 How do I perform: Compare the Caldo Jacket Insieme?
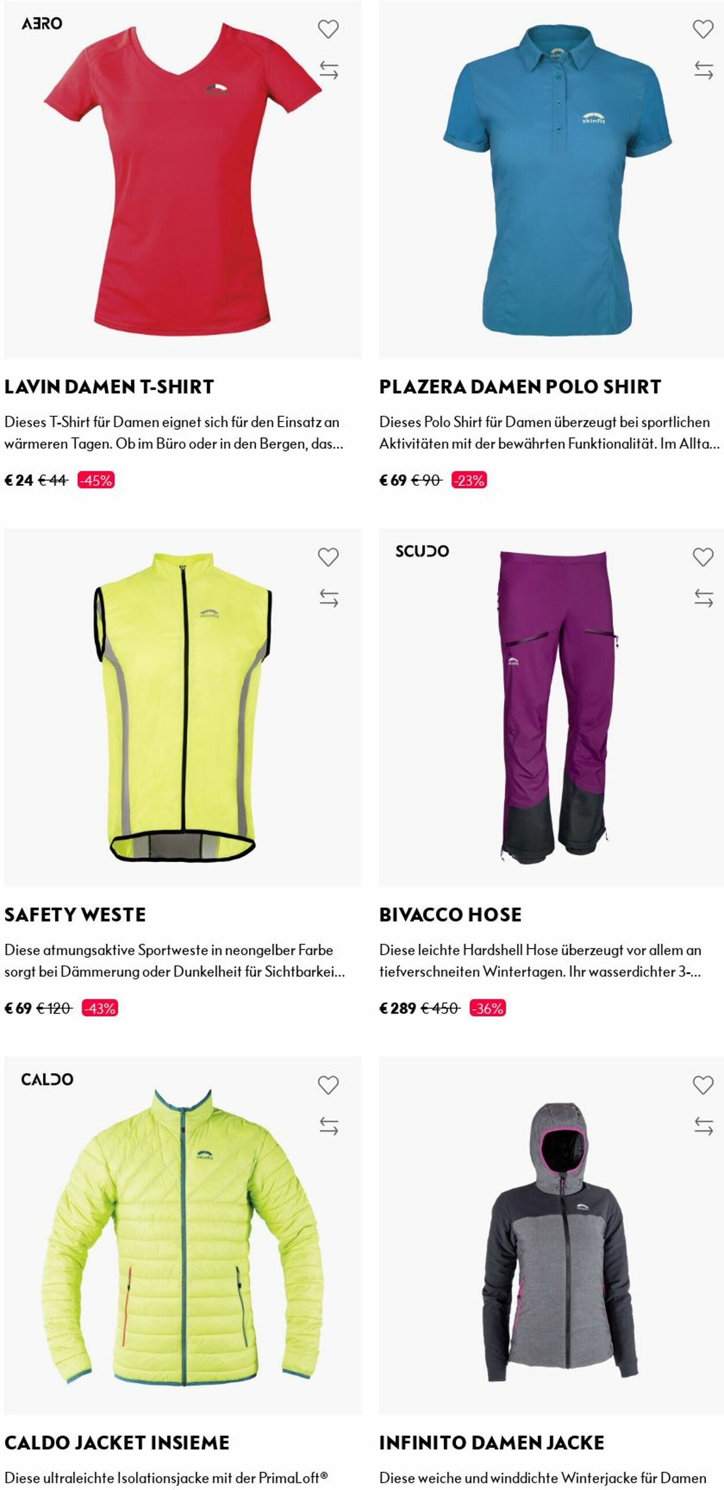(328, 1126)
